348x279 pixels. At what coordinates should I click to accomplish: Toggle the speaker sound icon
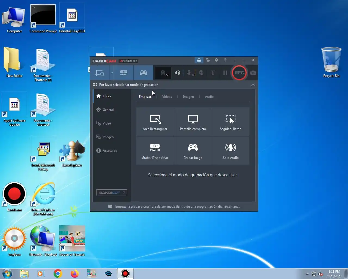click(x=178, y=73)
